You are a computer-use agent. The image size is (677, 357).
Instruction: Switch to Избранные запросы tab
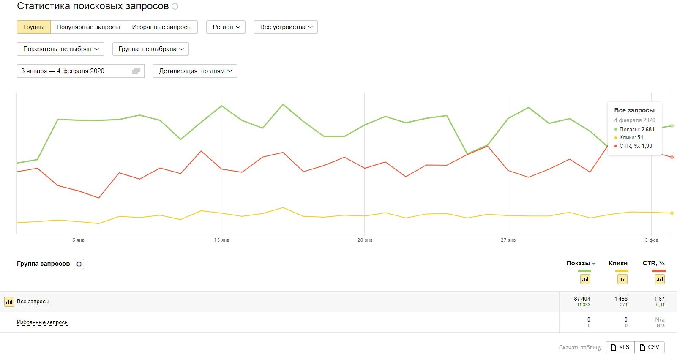[162, 27]
